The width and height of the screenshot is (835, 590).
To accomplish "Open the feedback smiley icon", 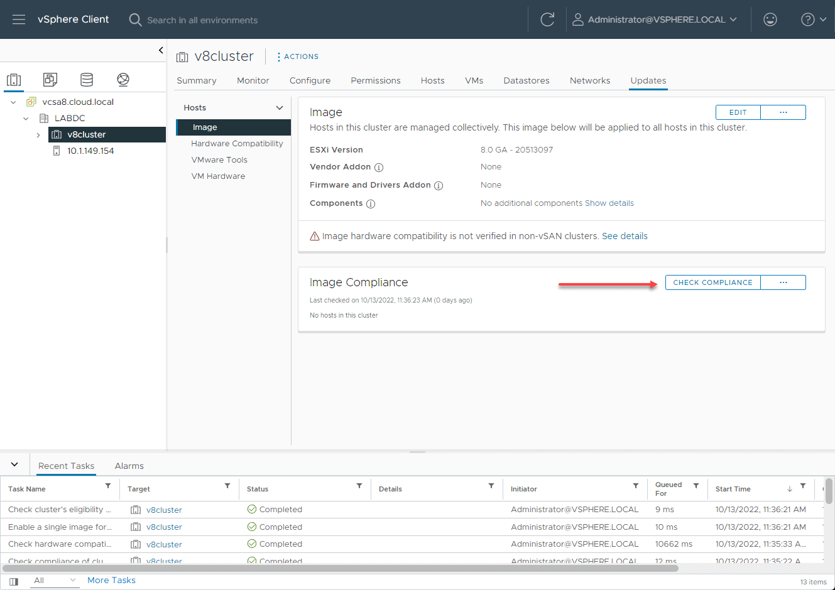I will [770, 19].
